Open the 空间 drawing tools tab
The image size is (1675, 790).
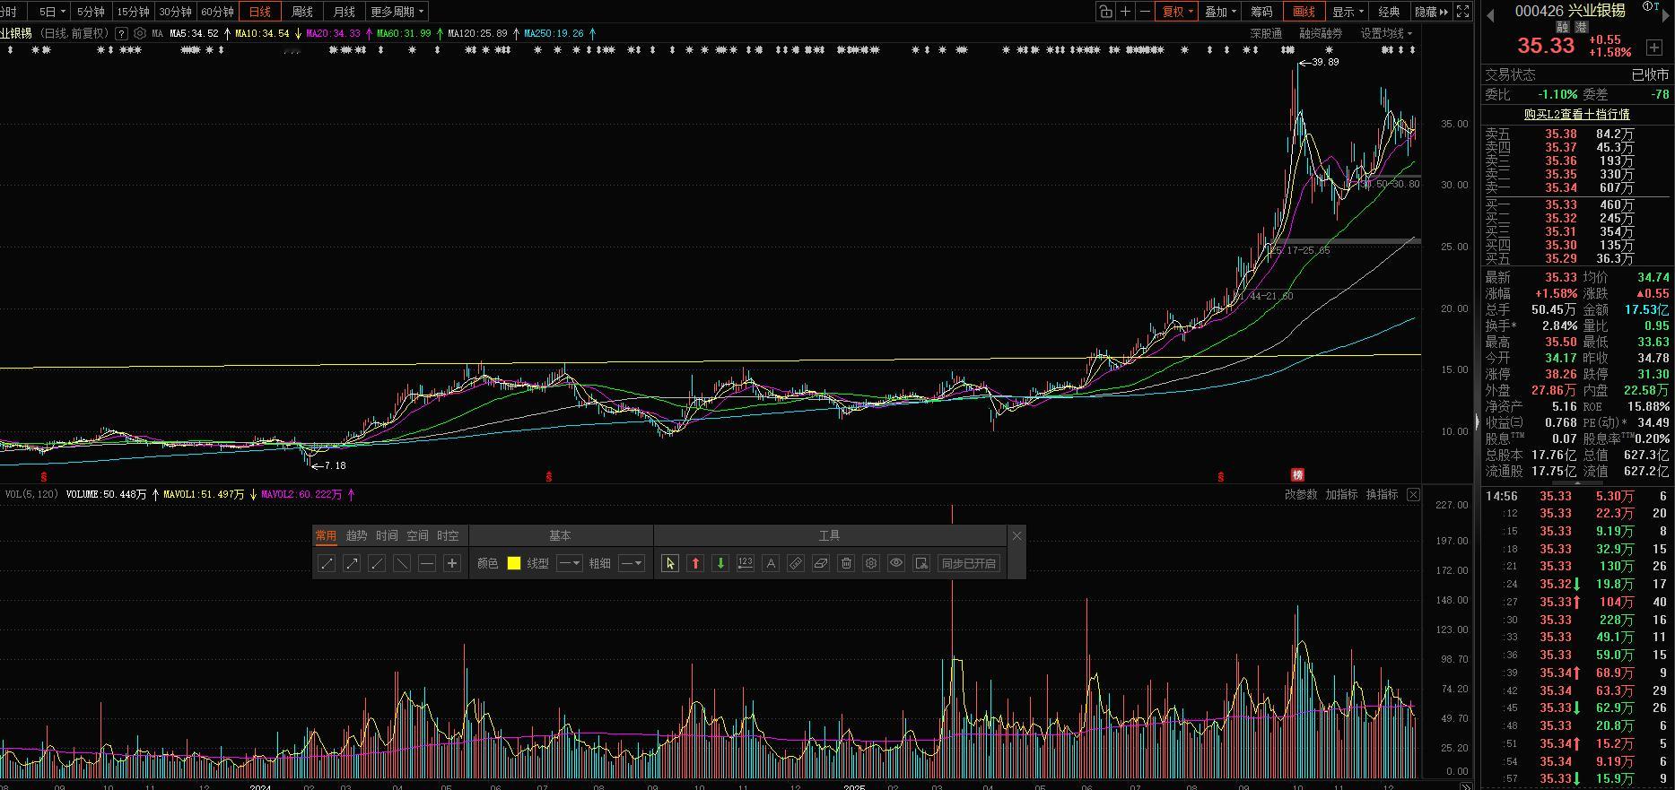(417, 535)
